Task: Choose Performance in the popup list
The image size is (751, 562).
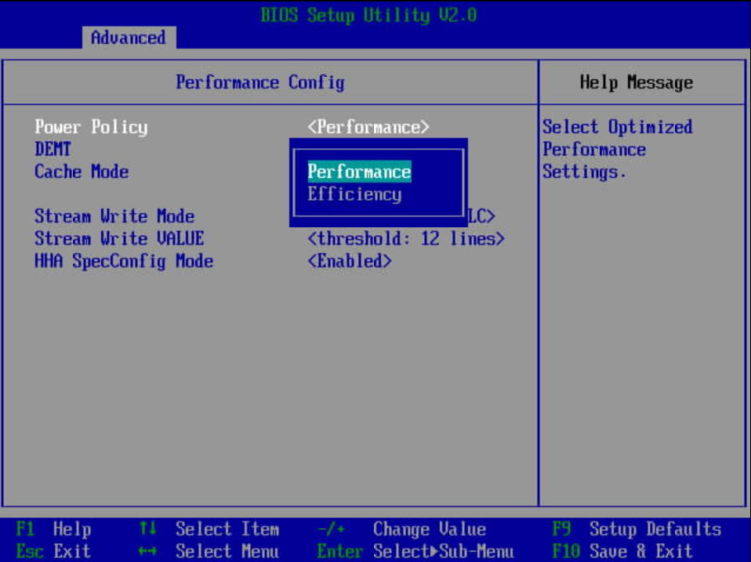Action: click(x=359, y=172)
